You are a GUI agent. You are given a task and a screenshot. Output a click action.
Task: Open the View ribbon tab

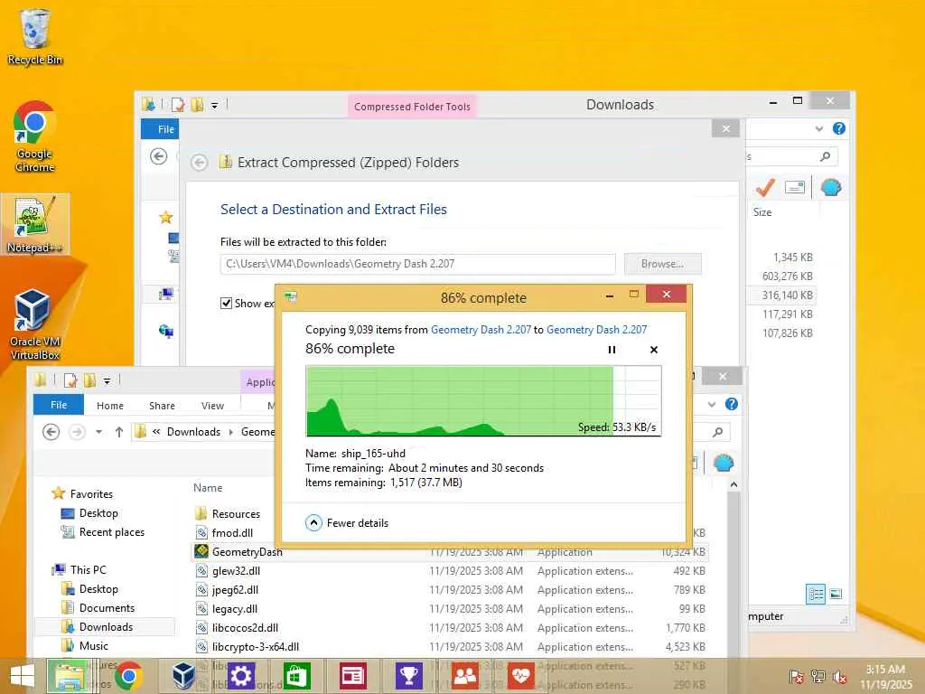point(212,406)
